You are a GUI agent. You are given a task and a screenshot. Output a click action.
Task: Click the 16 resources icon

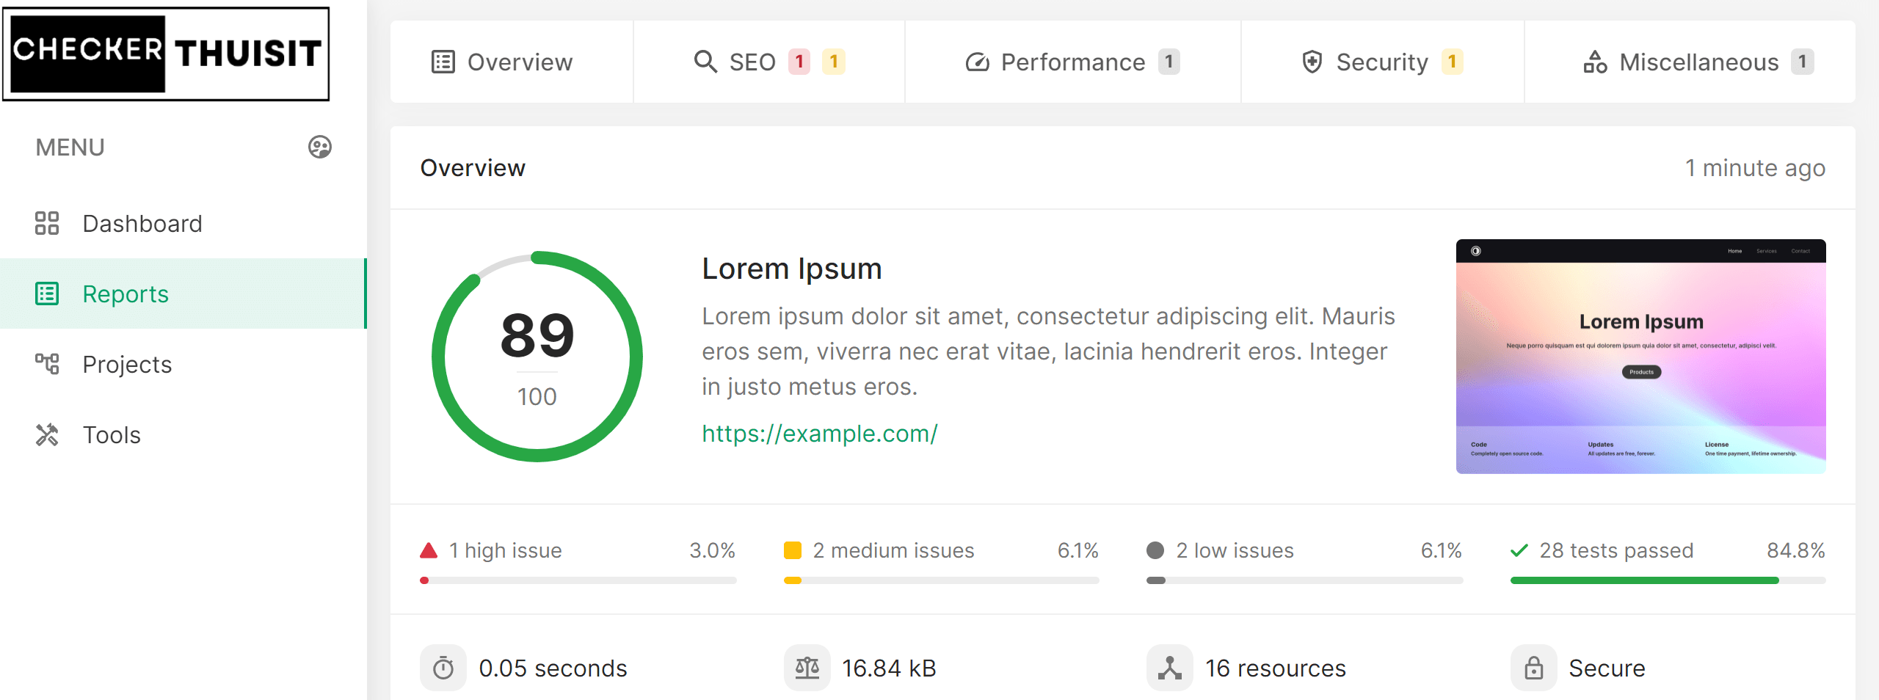click(x=1169, y=668)
